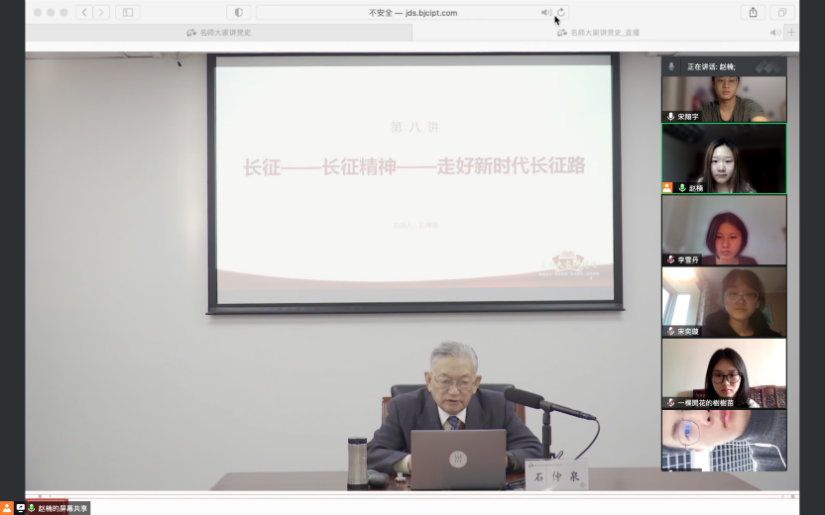Mute the live tab's speaker icon

[x=774, y=33]
